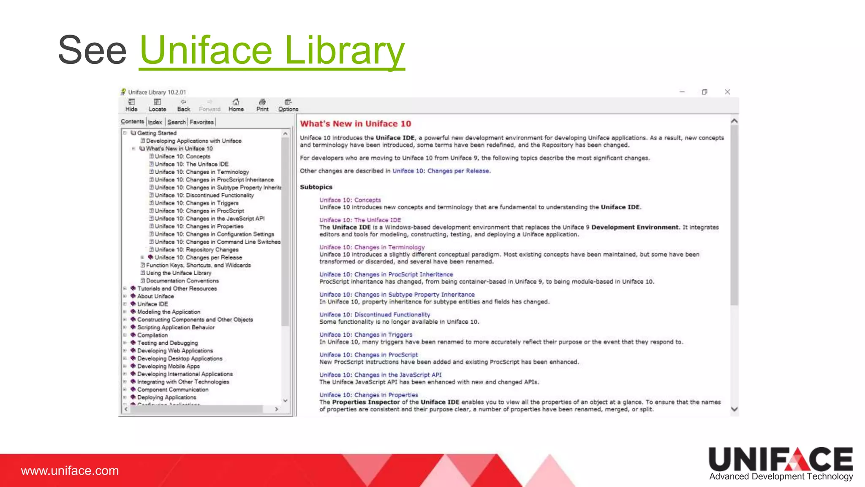
Task: Select Using the Uniface Library tree item
Action: [x=178, y=273]
